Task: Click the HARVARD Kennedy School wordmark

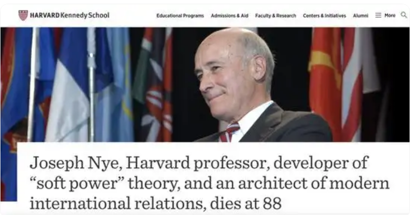Action: (70, 15)
